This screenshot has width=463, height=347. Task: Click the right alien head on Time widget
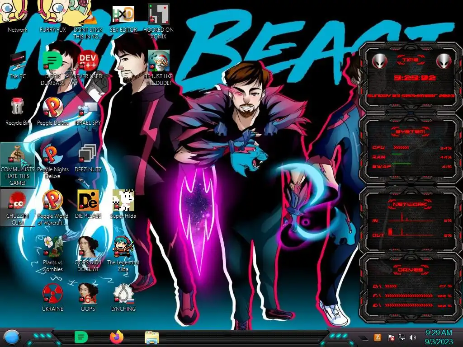[x=444, y=61]
